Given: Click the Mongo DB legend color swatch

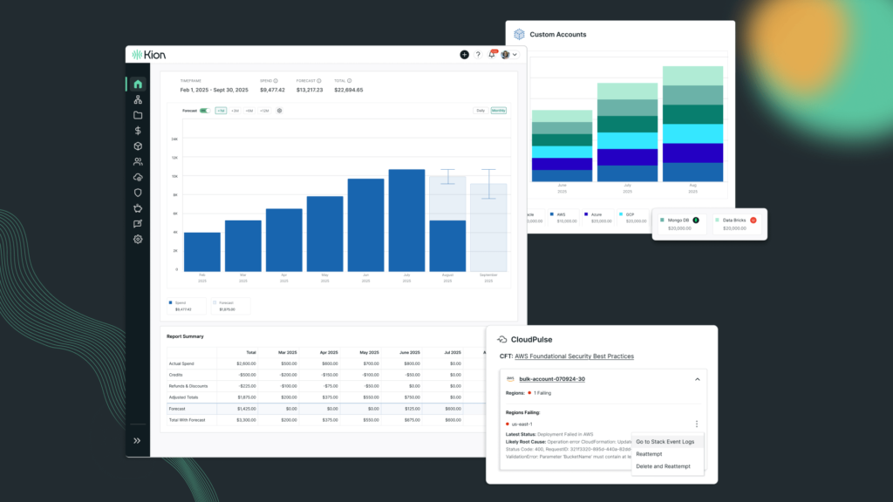Looking at the screenshot, I should pos(665,220).
